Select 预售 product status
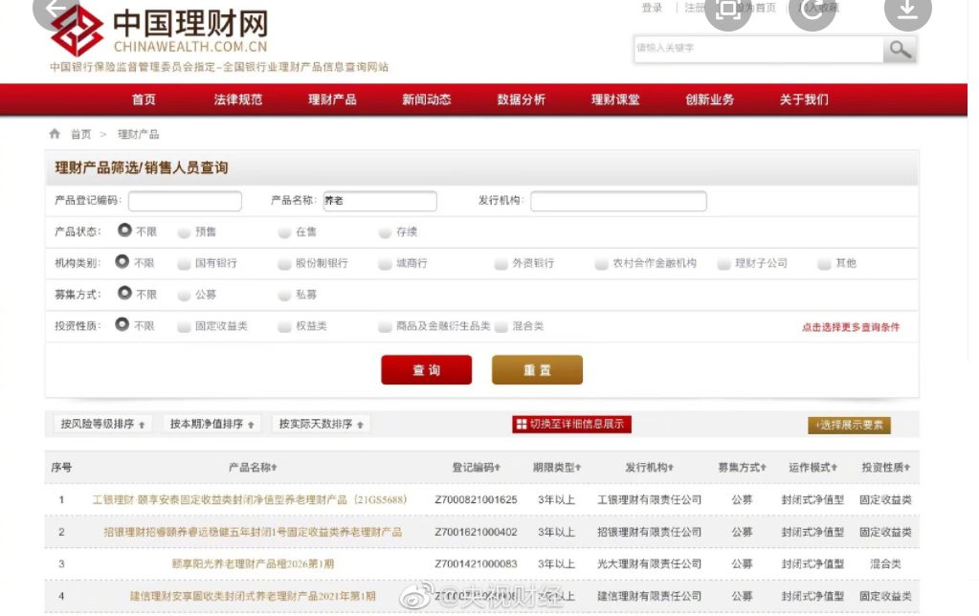The height and width of the screenshot is (616, 979). 184,232
